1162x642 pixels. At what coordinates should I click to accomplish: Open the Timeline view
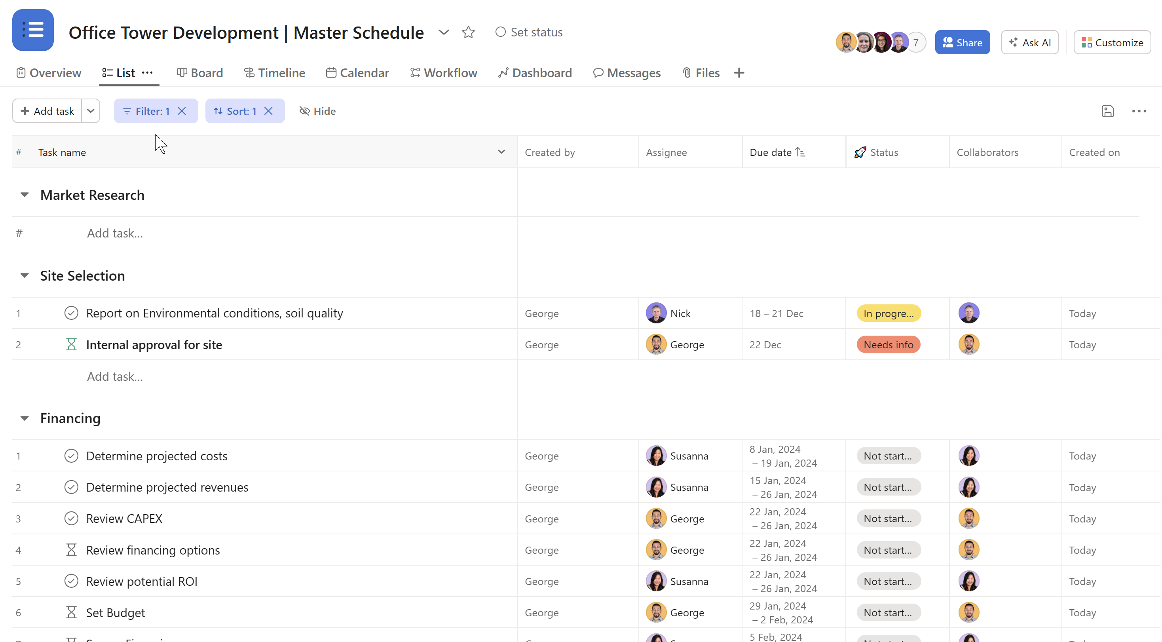pyautogui.click(x=275, y=73)
